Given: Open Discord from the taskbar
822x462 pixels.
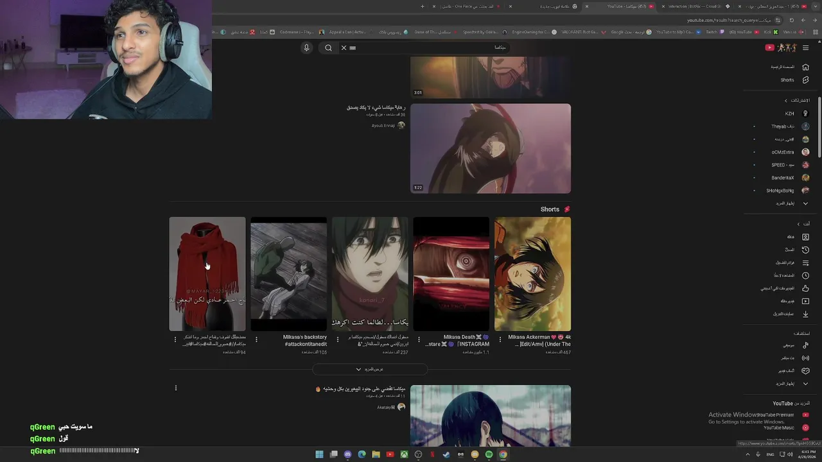Looking at the screenshot, I should pyautogui.click(x=347, y=454).
